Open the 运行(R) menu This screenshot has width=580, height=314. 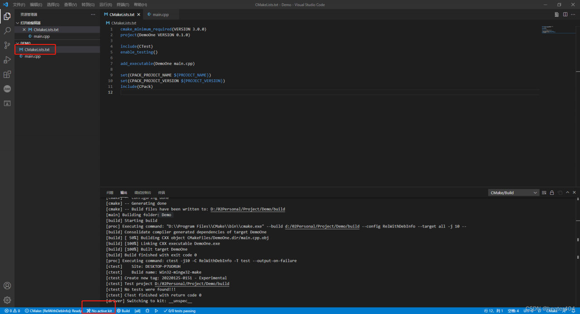pos(106,5)
